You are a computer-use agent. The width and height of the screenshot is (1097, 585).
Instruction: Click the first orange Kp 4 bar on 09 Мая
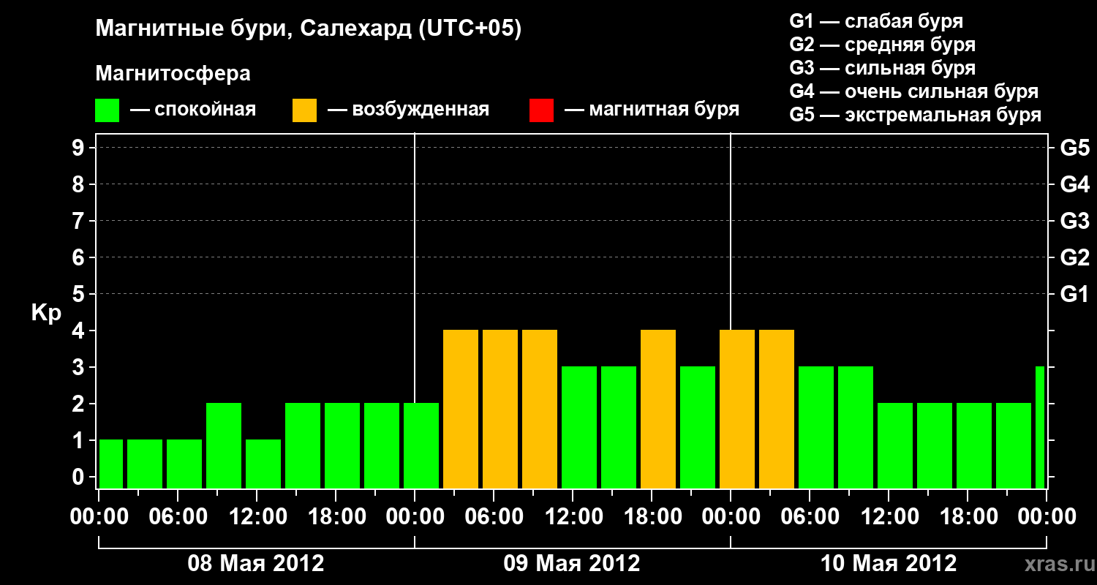click(461, 409)
